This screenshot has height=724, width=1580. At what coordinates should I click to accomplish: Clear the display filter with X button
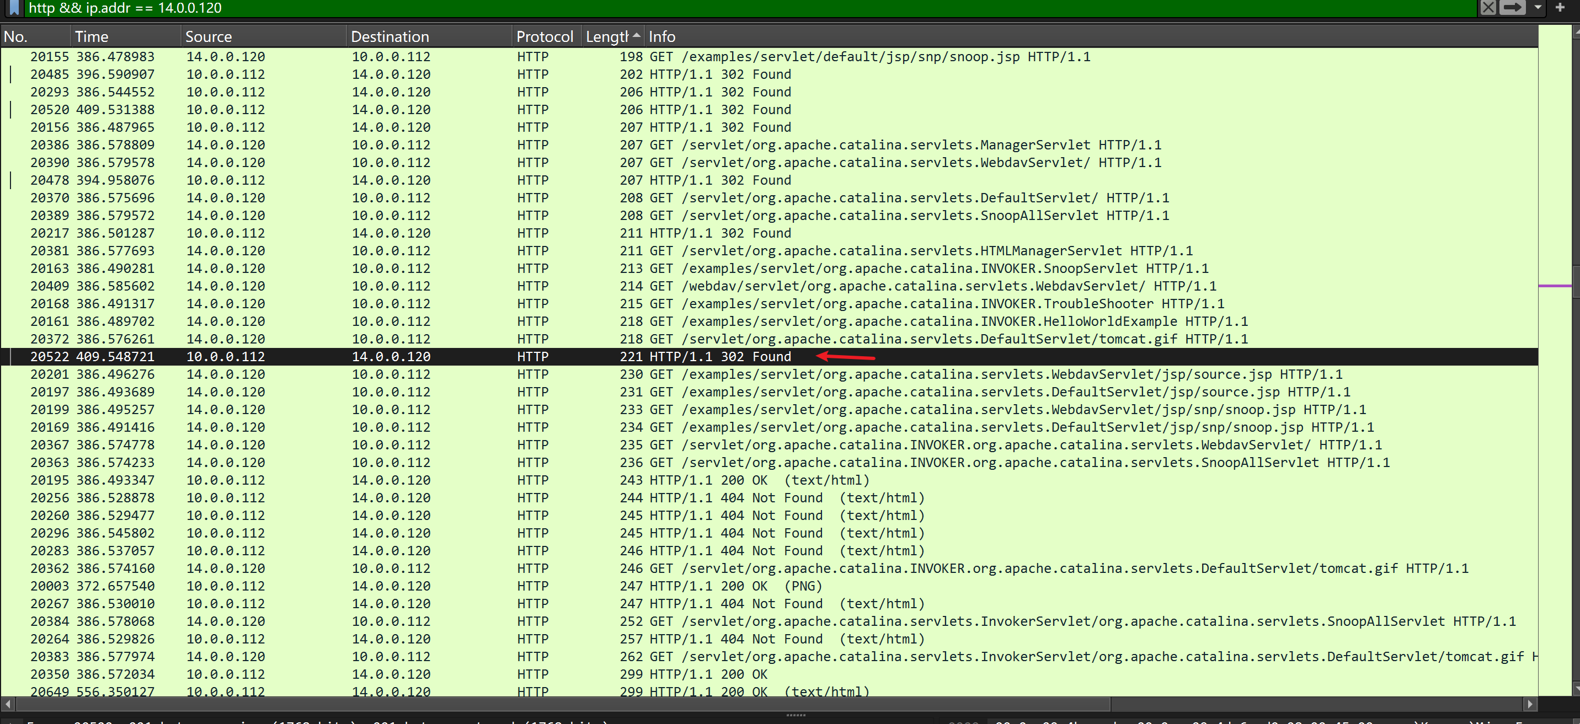point(1488,7)
